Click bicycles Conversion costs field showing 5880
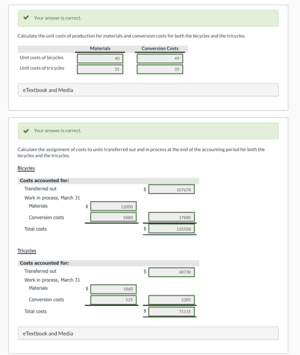 (x=114, y=217)
